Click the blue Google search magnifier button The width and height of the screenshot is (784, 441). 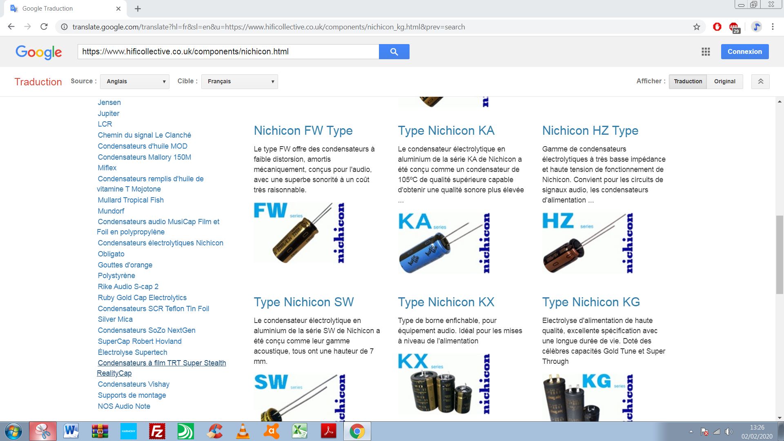(x=394, y=51)
